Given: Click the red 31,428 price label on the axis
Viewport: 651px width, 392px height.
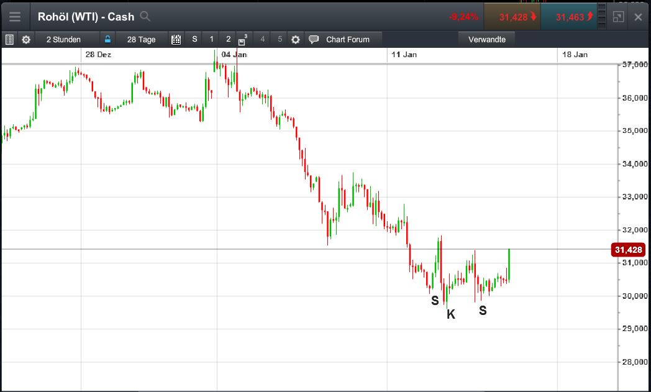Looking at the screenshot, I should (627, 250).
